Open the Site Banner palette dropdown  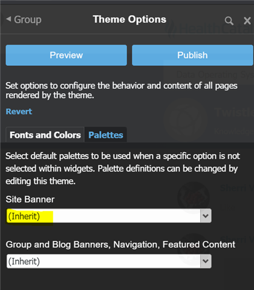109,216
